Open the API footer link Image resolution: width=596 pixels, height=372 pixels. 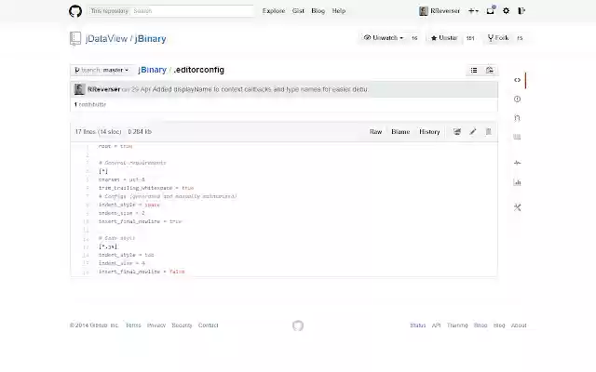(436, 325)
